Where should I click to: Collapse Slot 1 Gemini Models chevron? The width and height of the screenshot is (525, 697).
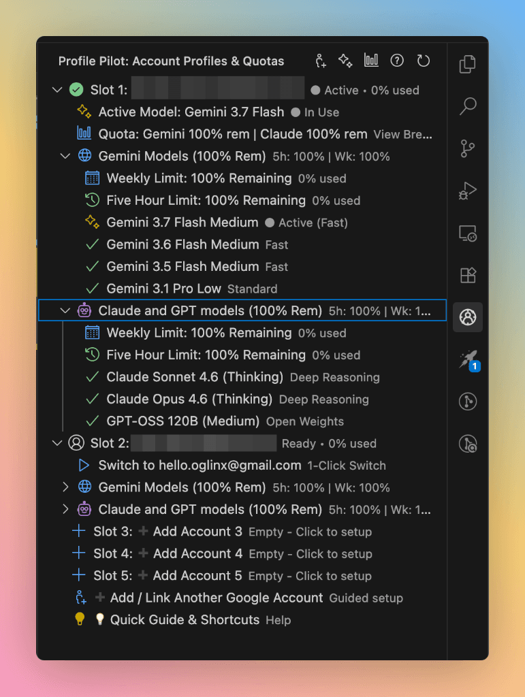coord(65,156)
